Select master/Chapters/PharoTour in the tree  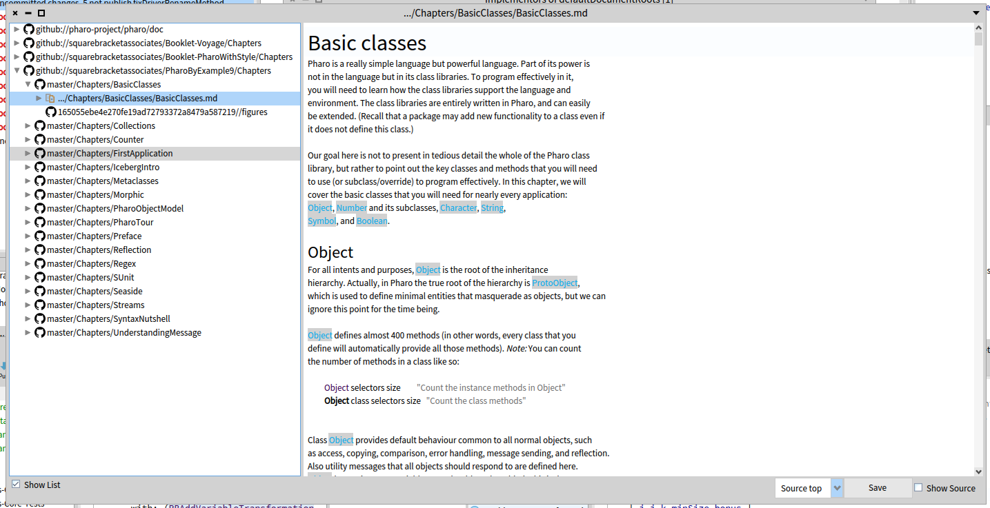coord(100,223)
